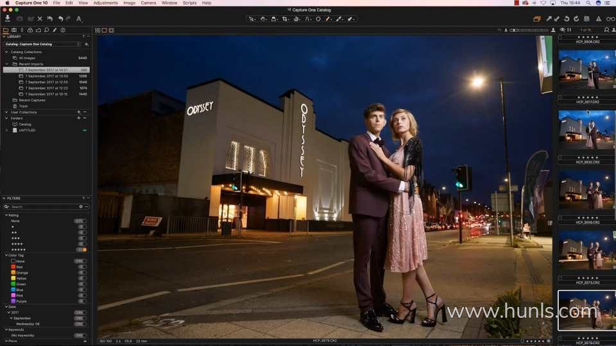Select the White Balance picker tool

coord(339,19)
